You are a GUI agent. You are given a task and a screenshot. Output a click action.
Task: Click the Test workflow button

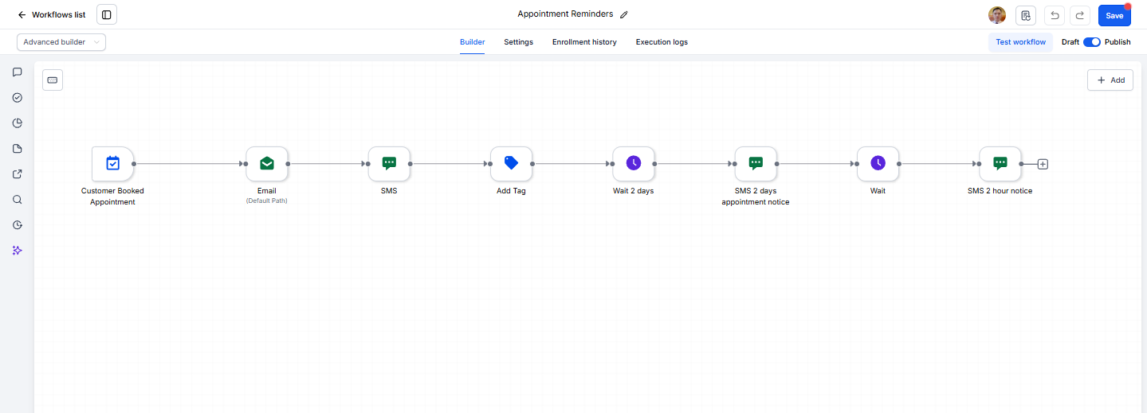click(x=1020, y=42)
